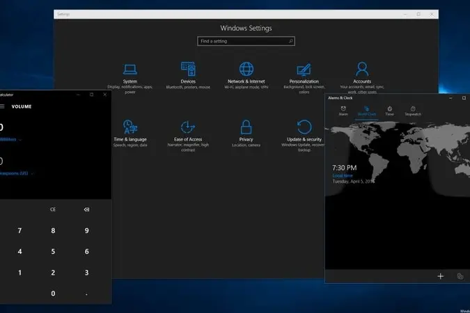This screenshot has height=313, width=470.
Task: Click digit 9 in Calculator
Action: pyautogui.click(x=86, y=231)
